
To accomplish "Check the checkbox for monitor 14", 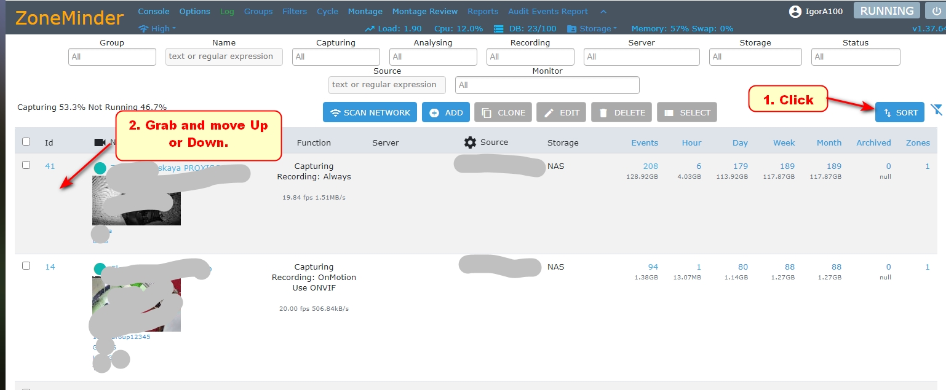I will (26, 266).
